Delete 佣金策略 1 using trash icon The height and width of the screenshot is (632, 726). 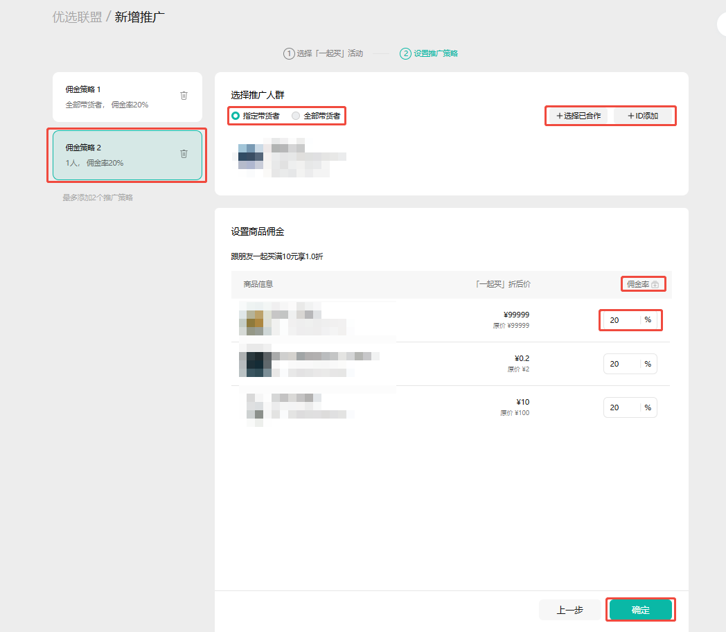point(184,96)
